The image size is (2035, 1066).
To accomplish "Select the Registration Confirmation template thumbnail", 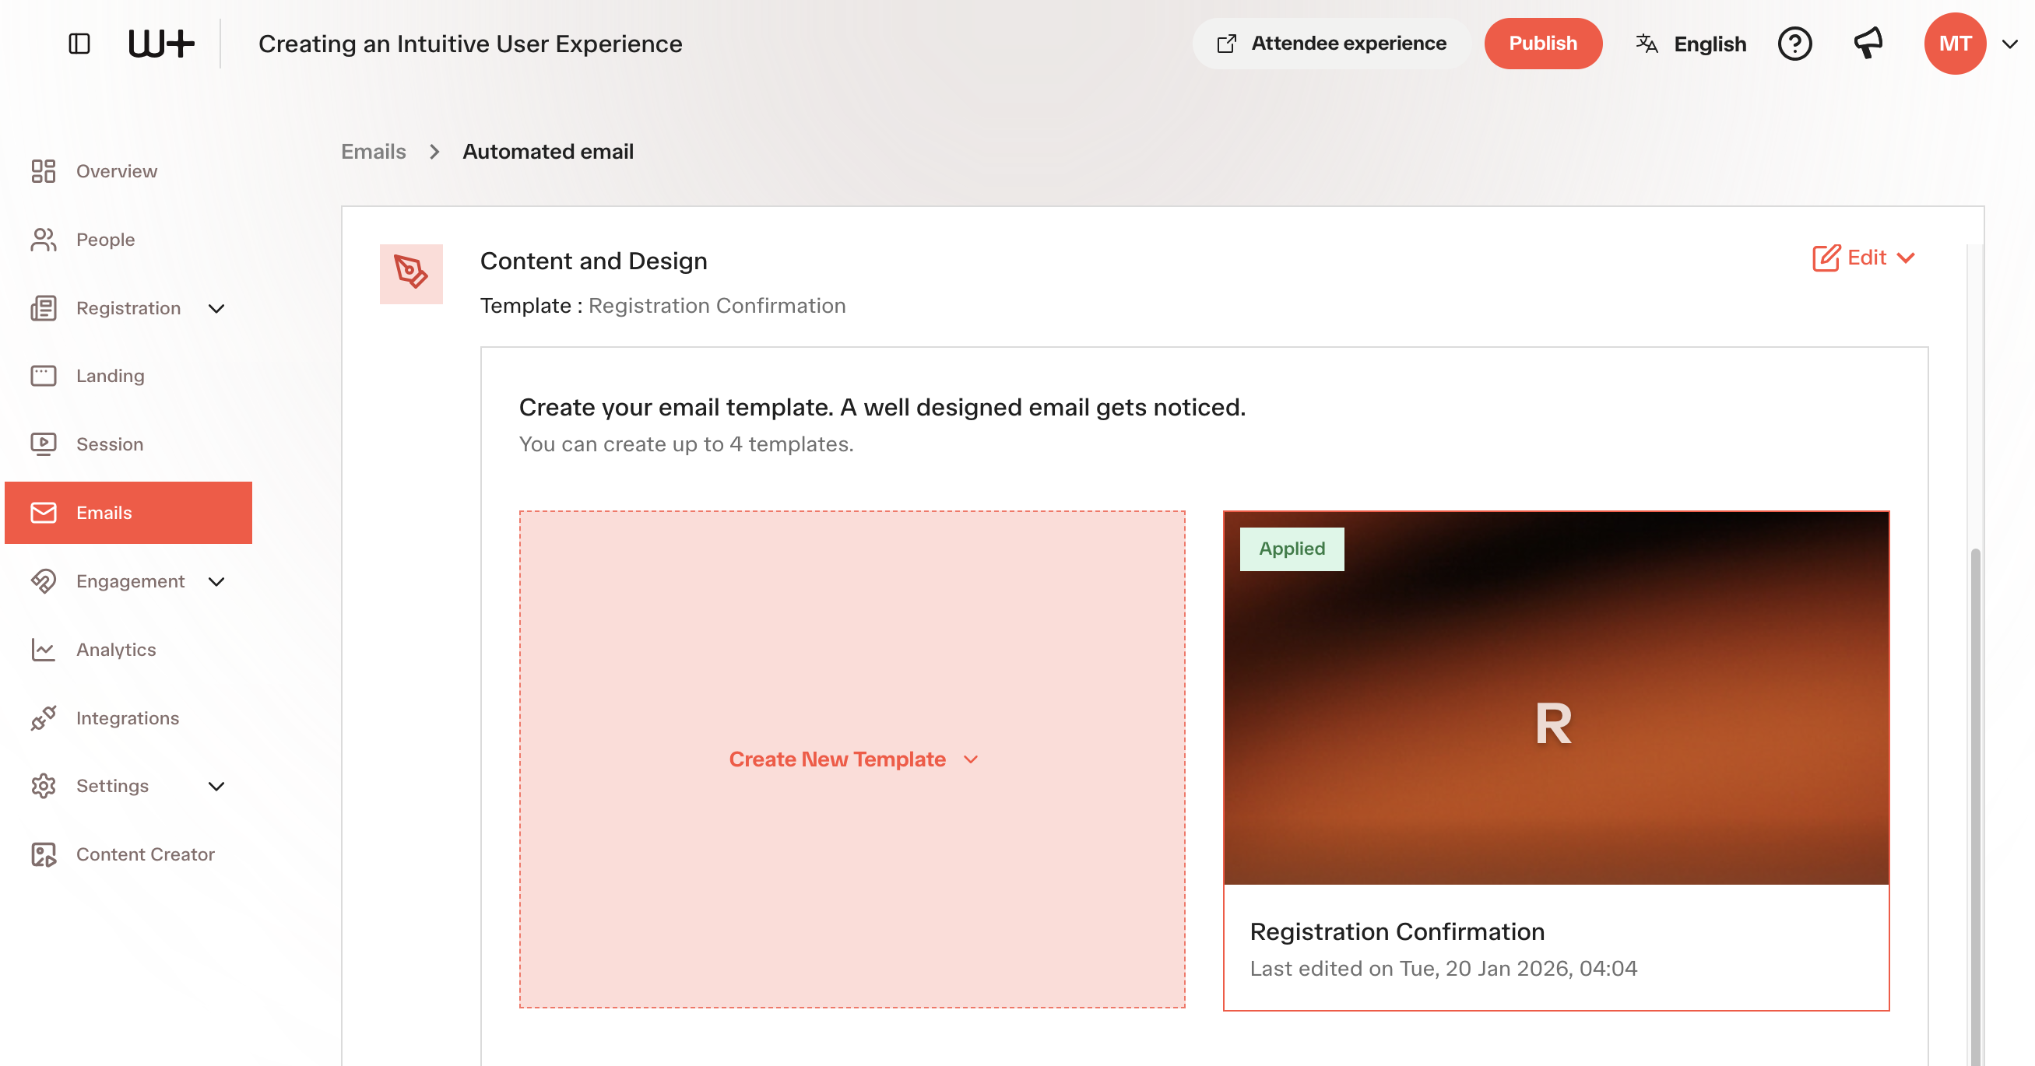I will [x=1555, y=698].
